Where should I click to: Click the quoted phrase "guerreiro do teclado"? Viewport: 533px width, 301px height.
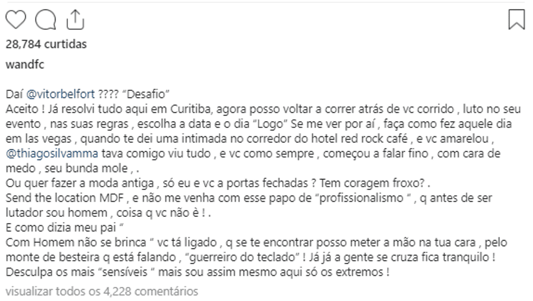click(243, 257)
